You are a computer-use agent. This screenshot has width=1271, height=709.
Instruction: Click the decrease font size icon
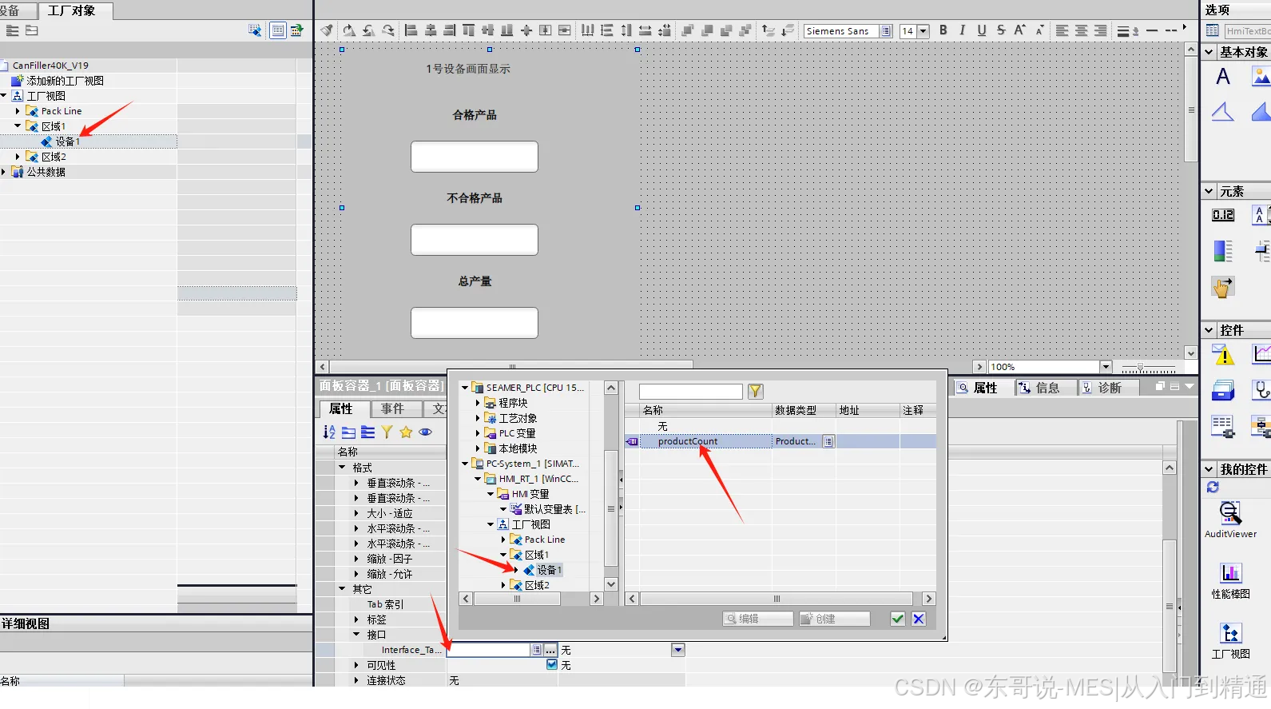[x=1039, y=30]
